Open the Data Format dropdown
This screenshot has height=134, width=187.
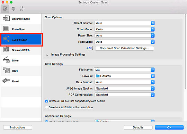click(x=124, y=82)
